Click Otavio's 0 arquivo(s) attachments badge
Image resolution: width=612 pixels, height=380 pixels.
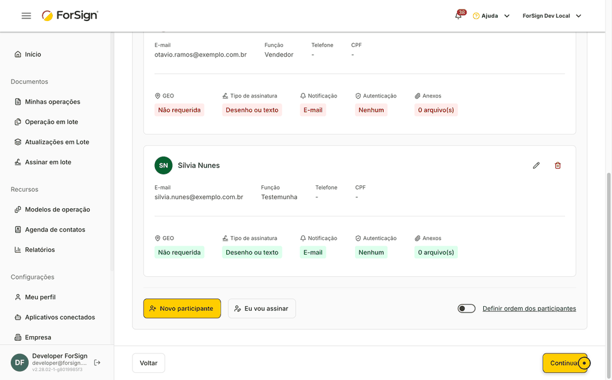(436, 110)
